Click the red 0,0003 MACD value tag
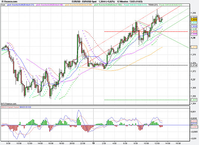 coord(194,121)
